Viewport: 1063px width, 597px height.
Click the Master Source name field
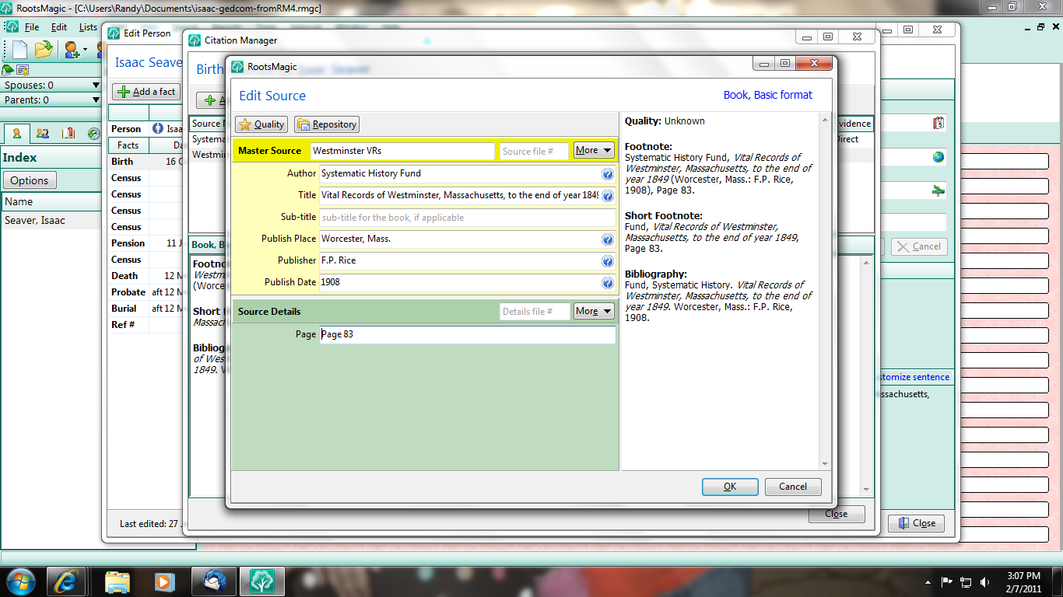[402, 151]
